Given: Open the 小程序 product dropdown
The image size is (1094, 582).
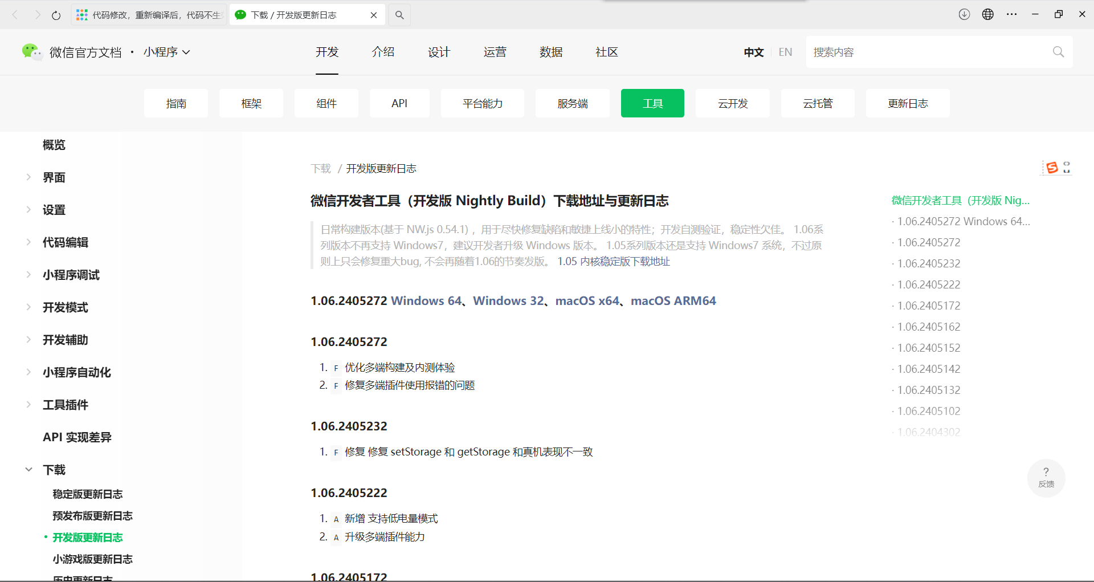Looking at the screenshot, I should pos(166,52).
